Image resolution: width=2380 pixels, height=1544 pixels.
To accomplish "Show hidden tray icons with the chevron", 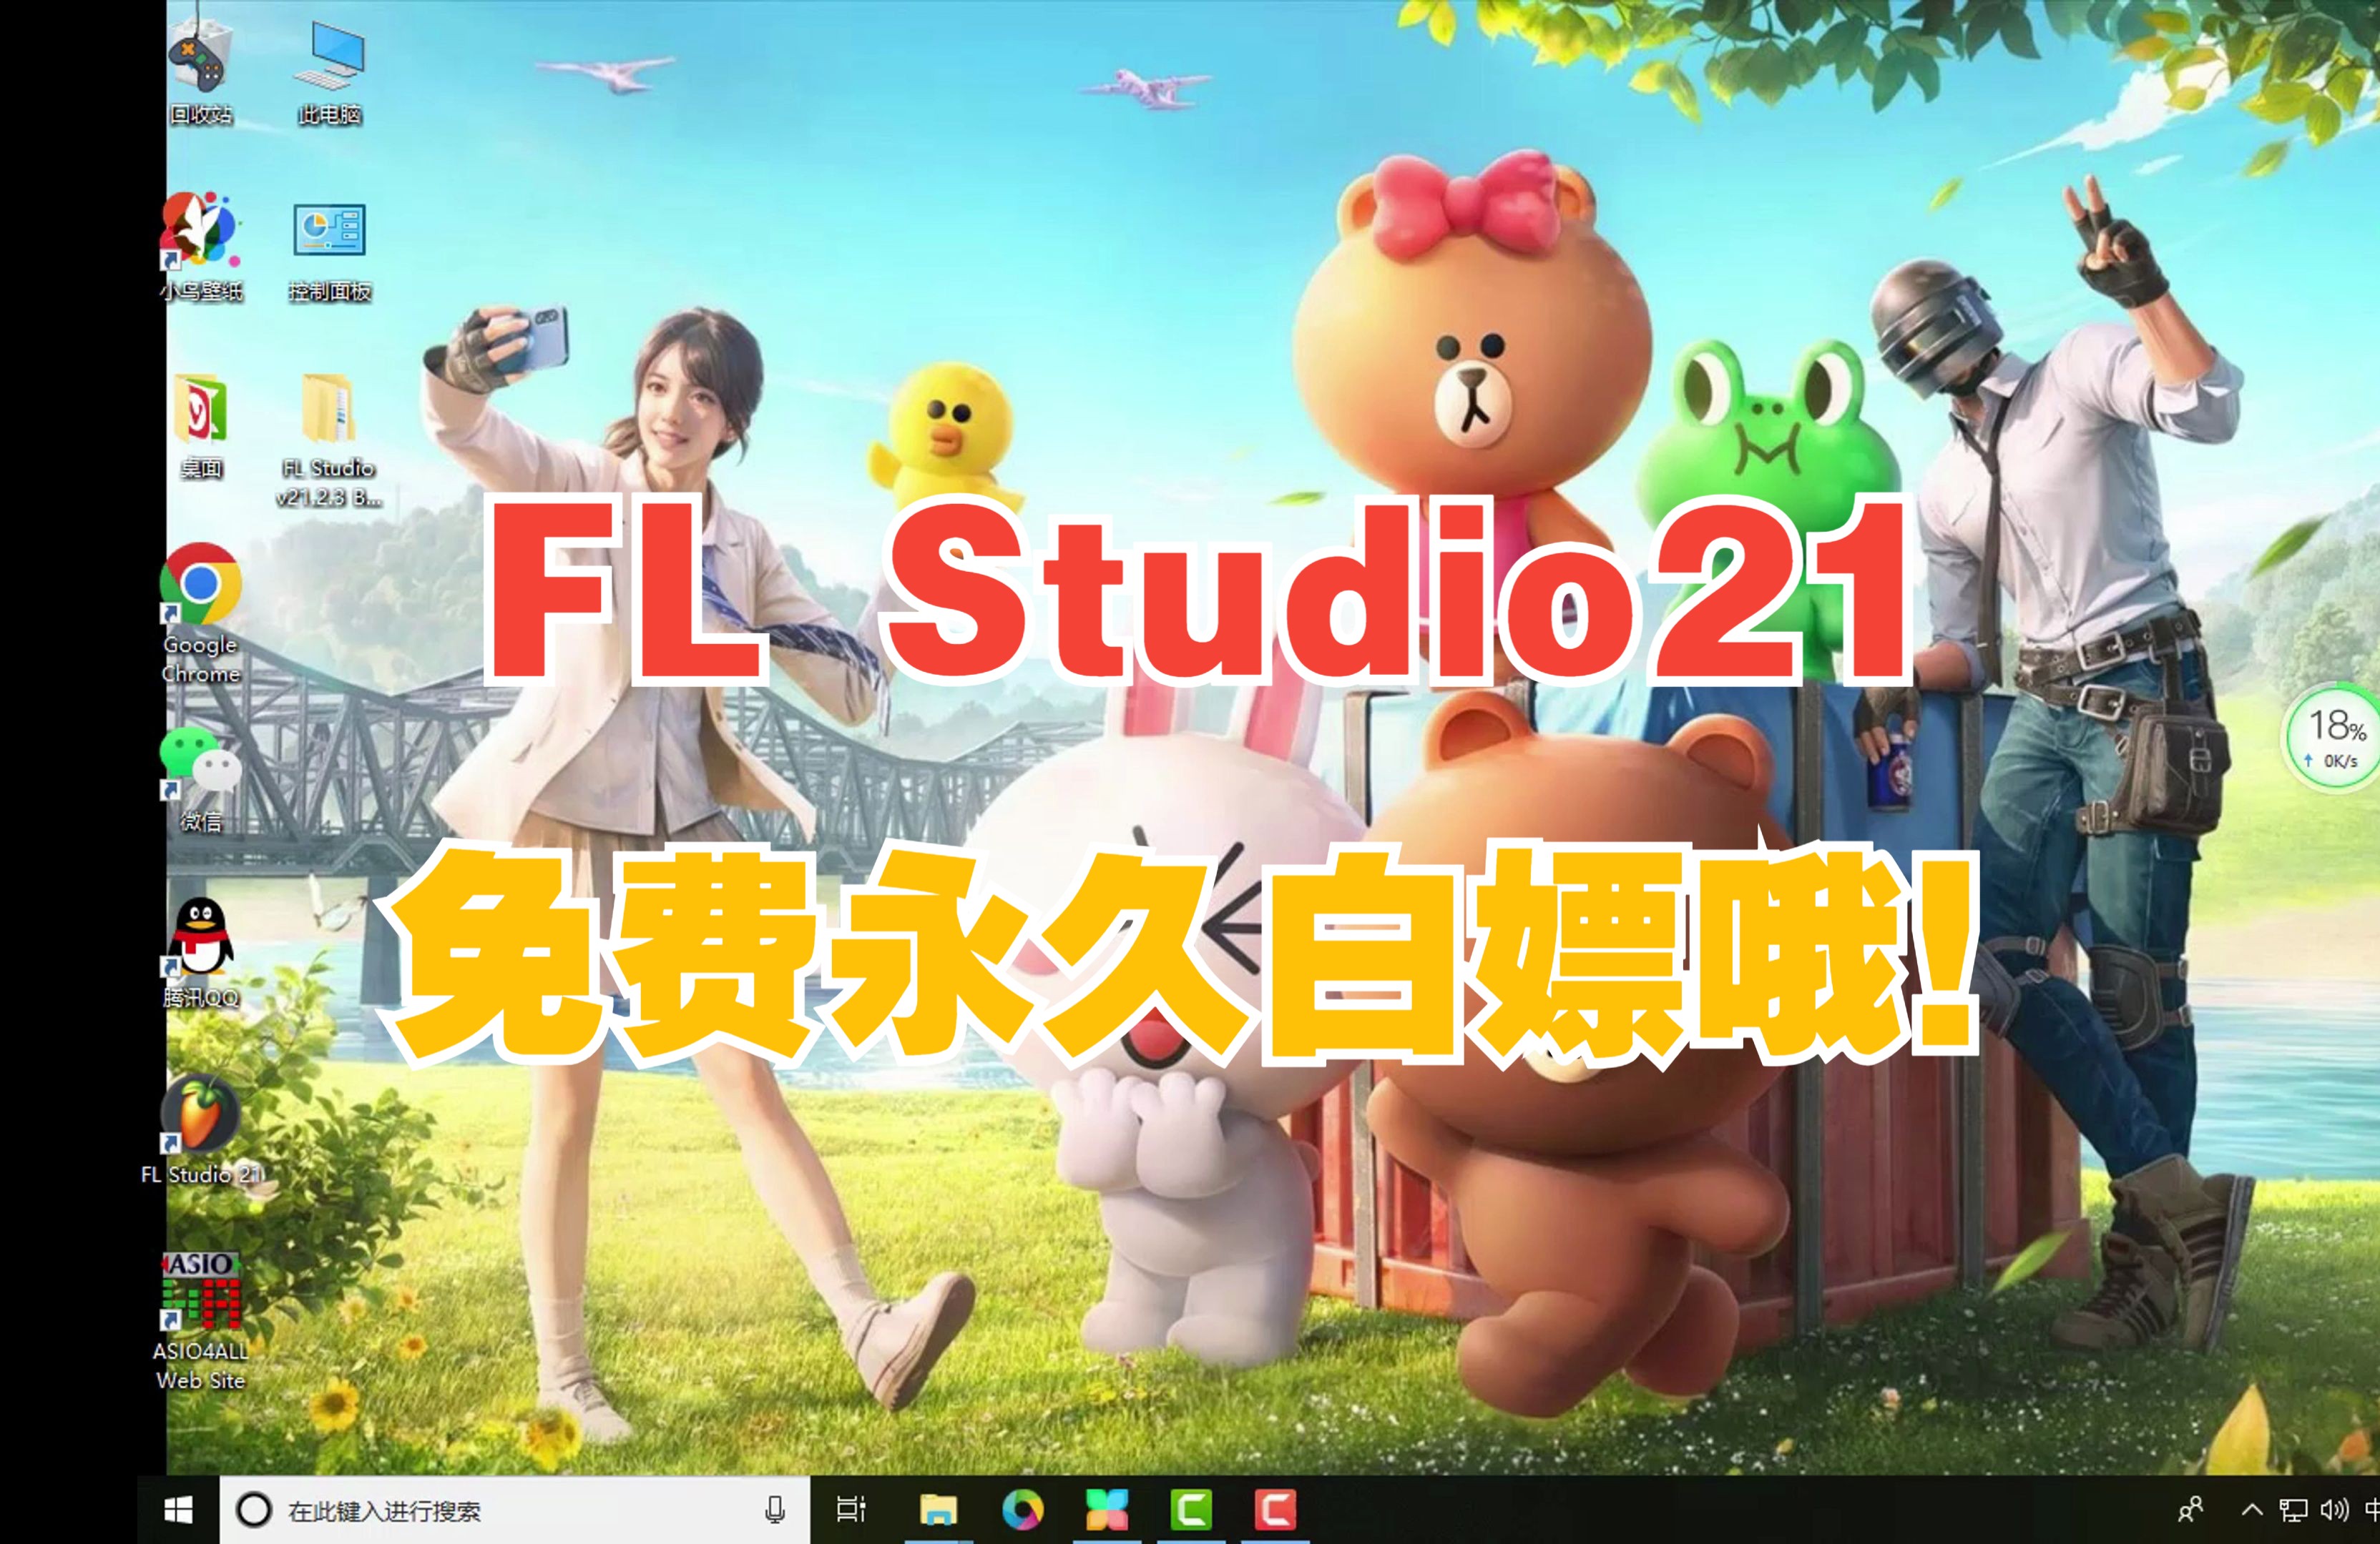I will 2252,1510.
